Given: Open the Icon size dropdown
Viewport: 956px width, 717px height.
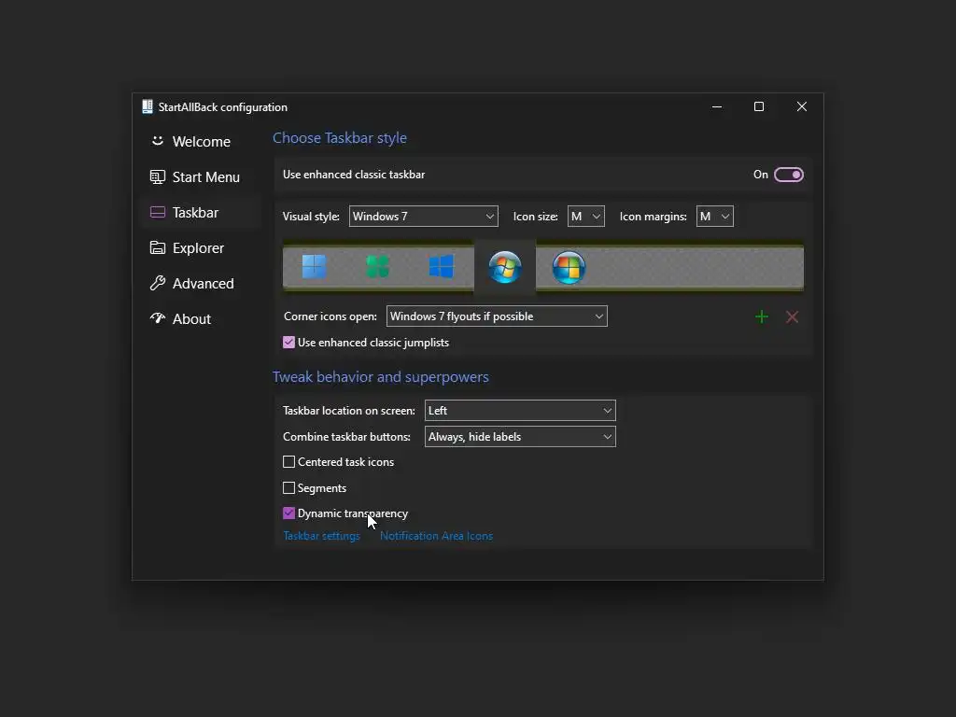Looking at the screenshot, I should pyautogui.click(x=586, y=217).
